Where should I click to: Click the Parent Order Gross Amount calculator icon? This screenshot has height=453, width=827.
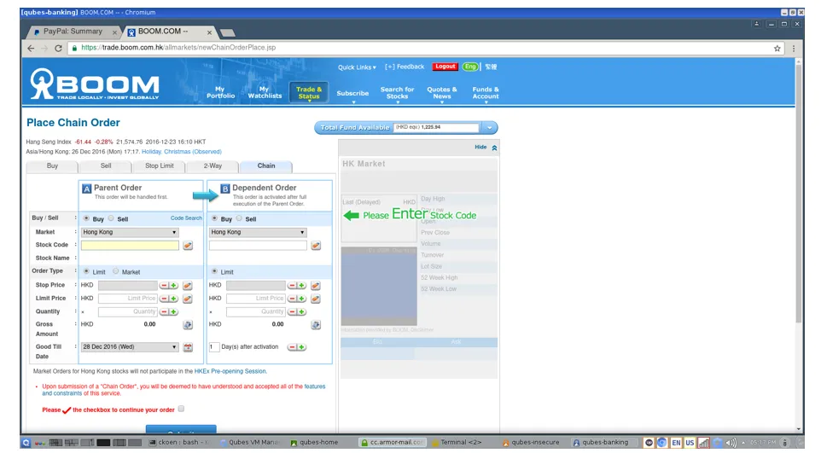pos(188,325)
